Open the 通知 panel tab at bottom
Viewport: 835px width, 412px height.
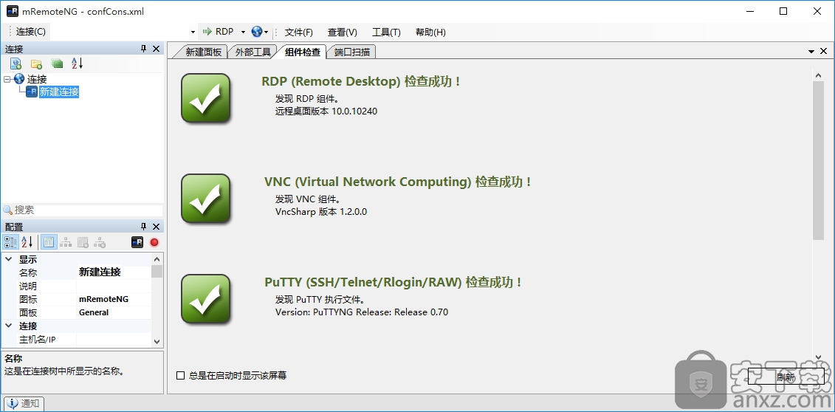24,403
